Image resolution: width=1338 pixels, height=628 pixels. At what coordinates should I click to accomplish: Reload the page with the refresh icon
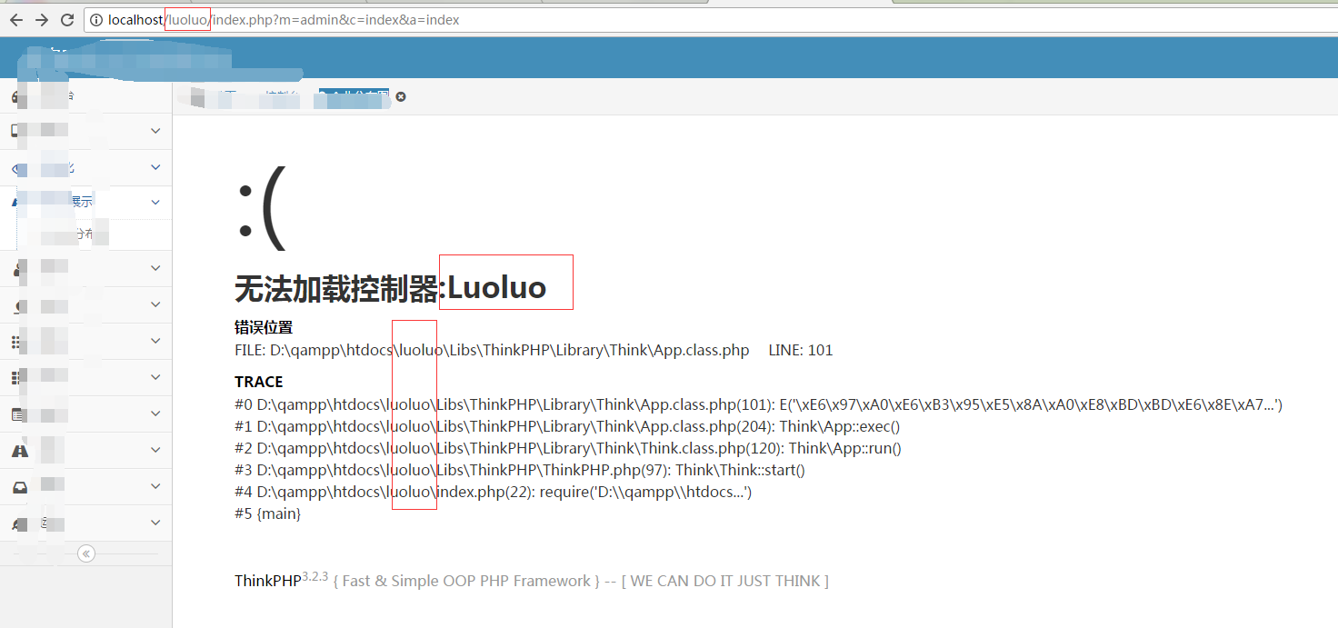point(67,20)
